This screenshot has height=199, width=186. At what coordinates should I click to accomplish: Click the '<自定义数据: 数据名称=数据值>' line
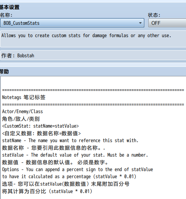(42, 133)
